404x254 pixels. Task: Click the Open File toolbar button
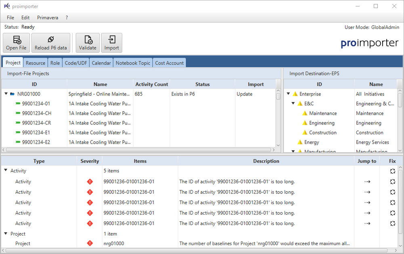coord(16,43)
